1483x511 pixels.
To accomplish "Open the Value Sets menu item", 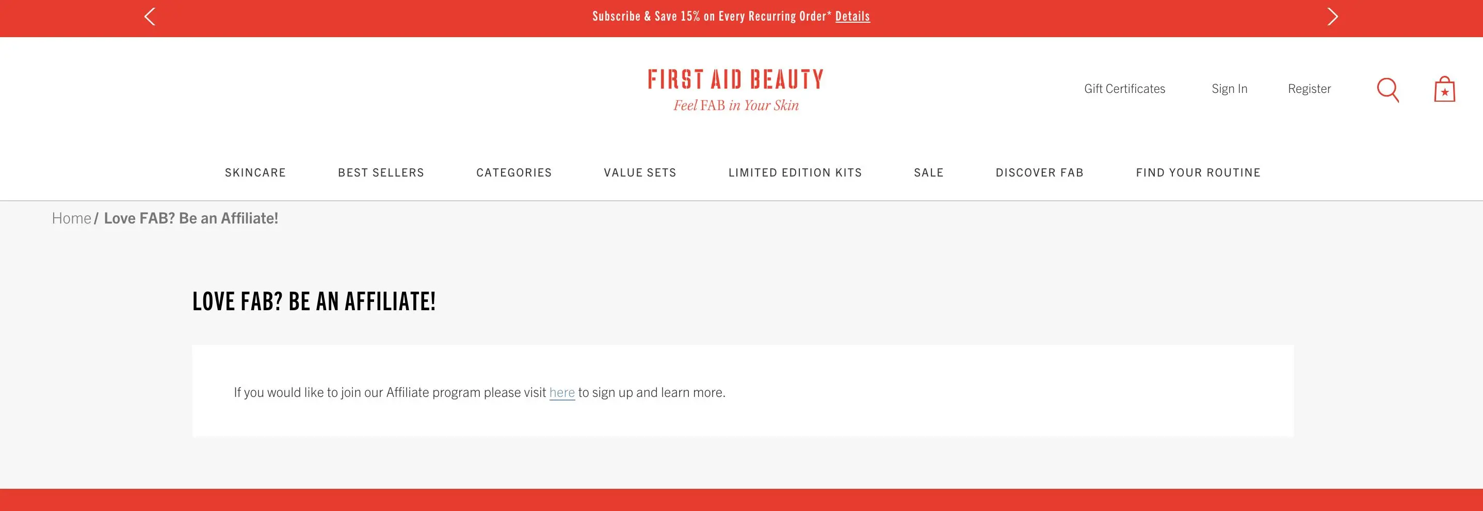I will point(640,173).
